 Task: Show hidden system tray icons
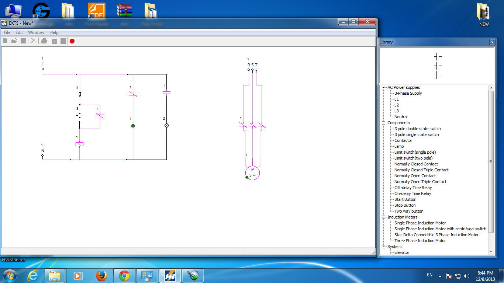440,276
